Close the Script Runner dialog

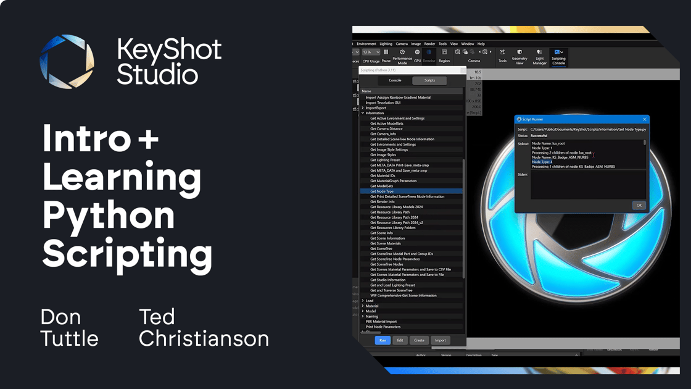click(644, 119)
